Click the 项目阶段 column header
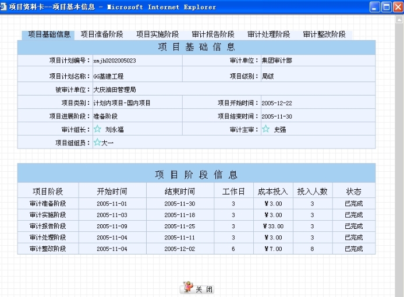Image resolution: width=404 pixels, height=297 pixels. tap(48, 192)
